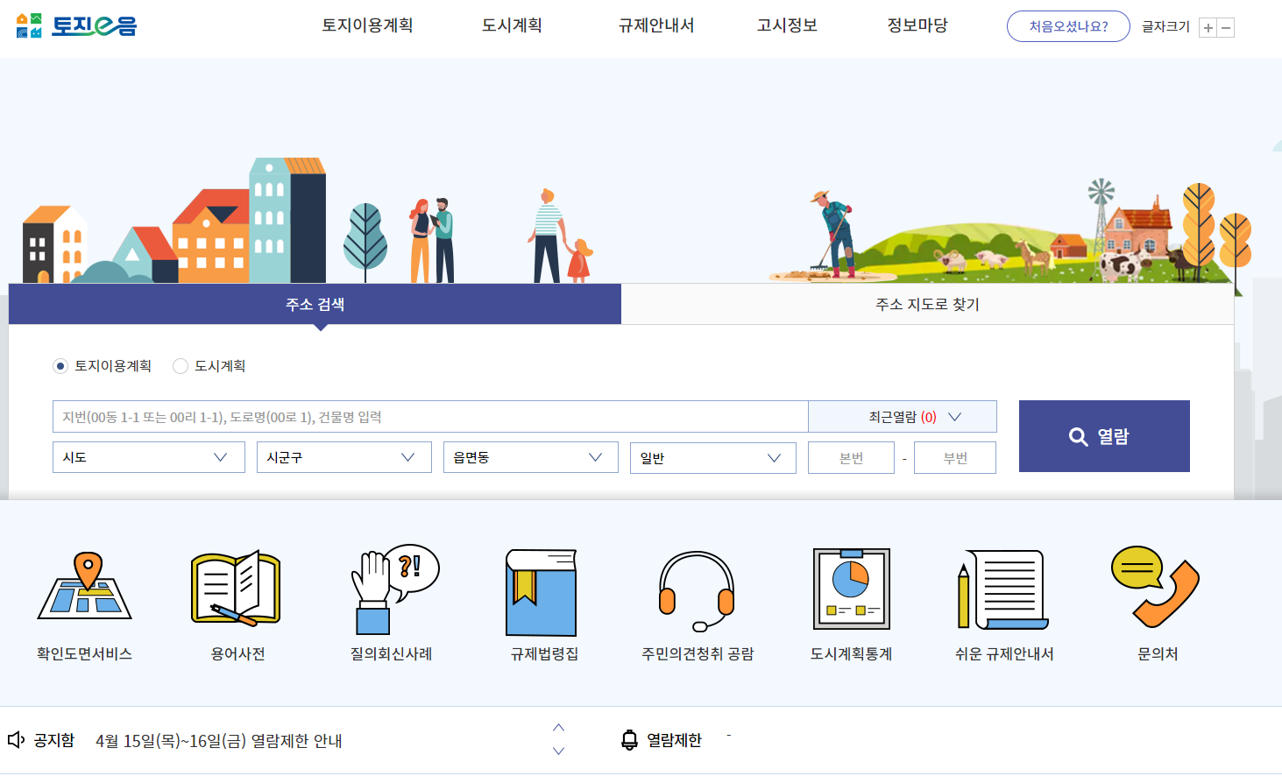Switch to the 주소 지도로 찾기 tab
The image size is (1282, 776).
[x=927, y=304]
